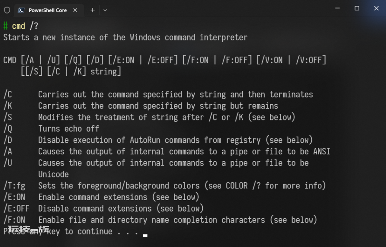This screenshot has width=386, height=247.
Task: Click the "Starts a new instance" output line
Action: pos(125,38)
